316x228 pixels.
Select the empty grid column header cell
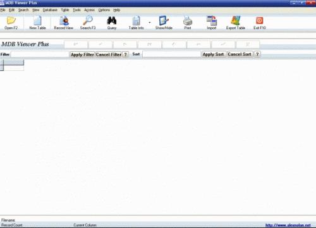point(14,62)
